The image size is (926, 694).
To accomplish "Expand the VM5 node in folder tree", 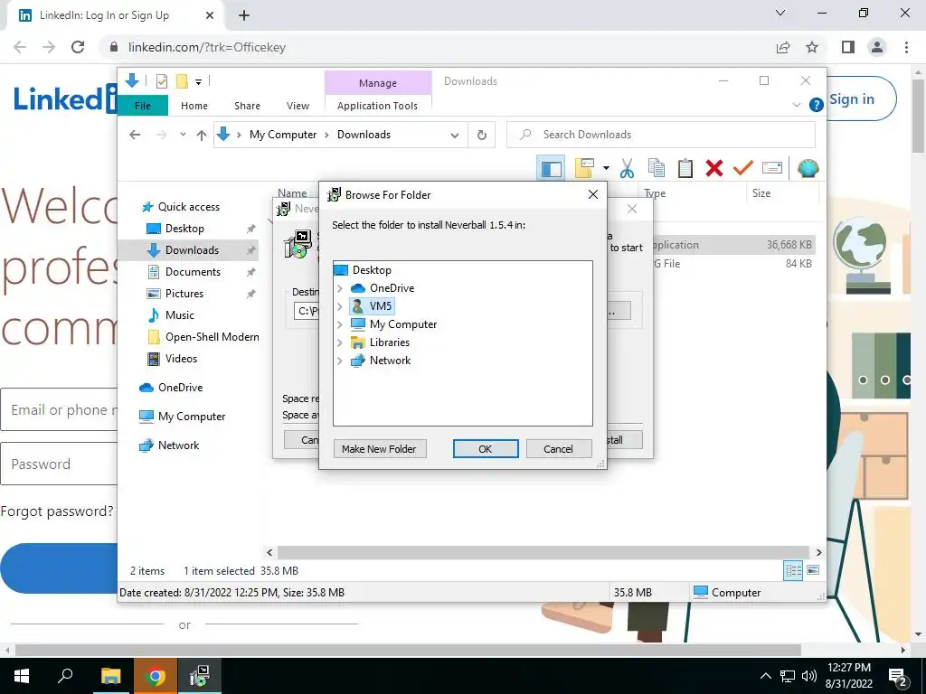I will point(340,306).
